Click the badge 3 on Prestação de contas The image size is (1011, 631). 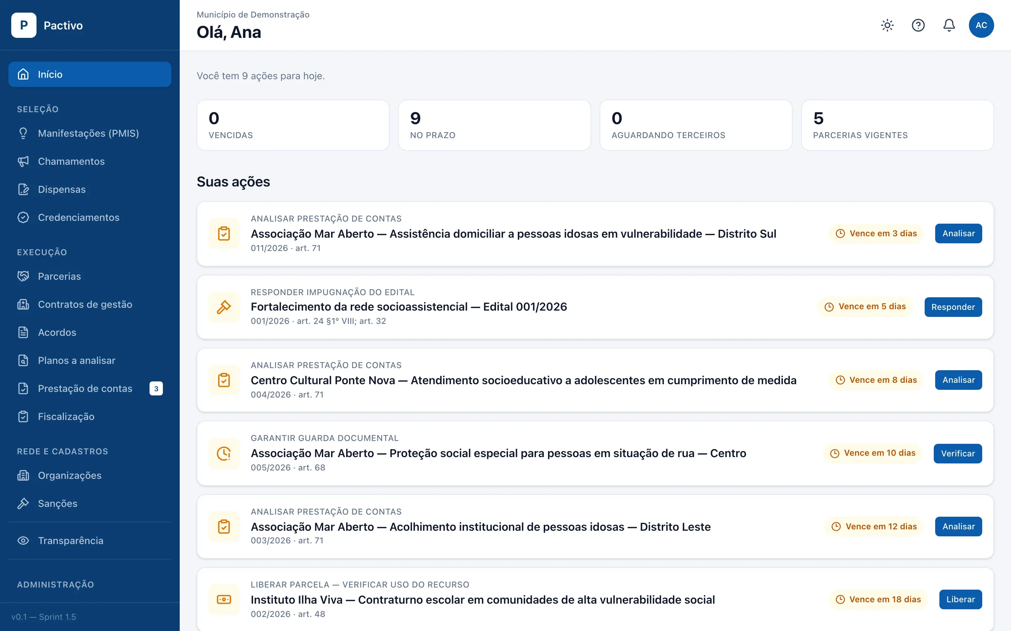point(156,388)
